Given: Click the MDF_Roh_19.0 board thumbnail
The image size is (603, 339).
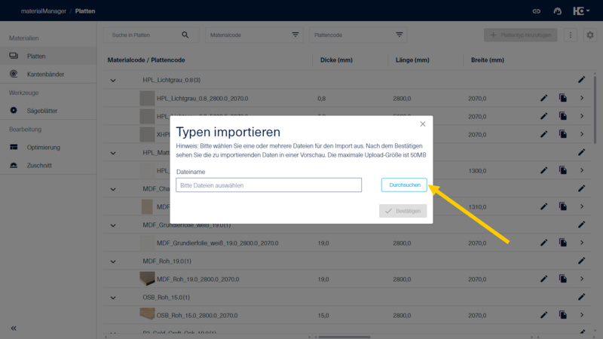Looking at the screenshot, I should pyautogui.click(x=147, y=279).
